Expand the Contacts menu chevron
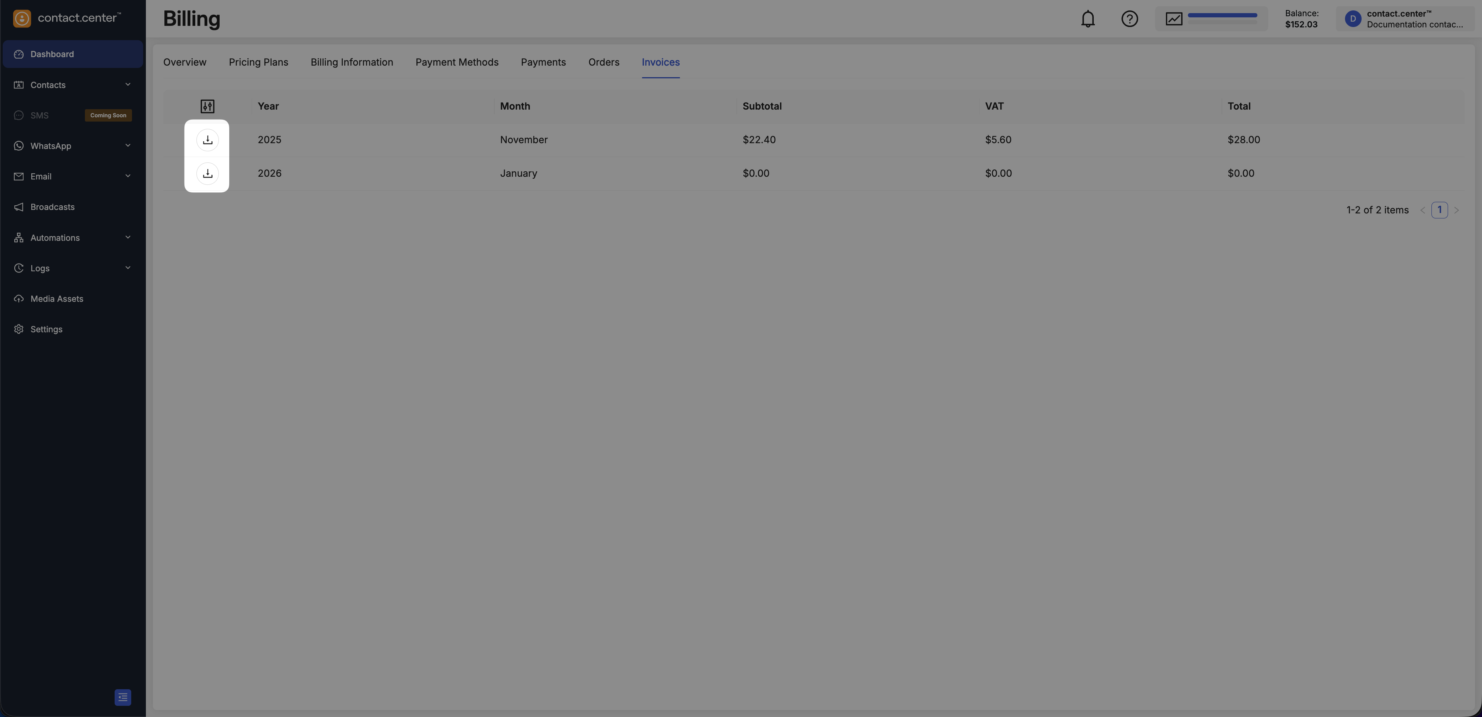Screen dimensions: 1482x717 128,85
